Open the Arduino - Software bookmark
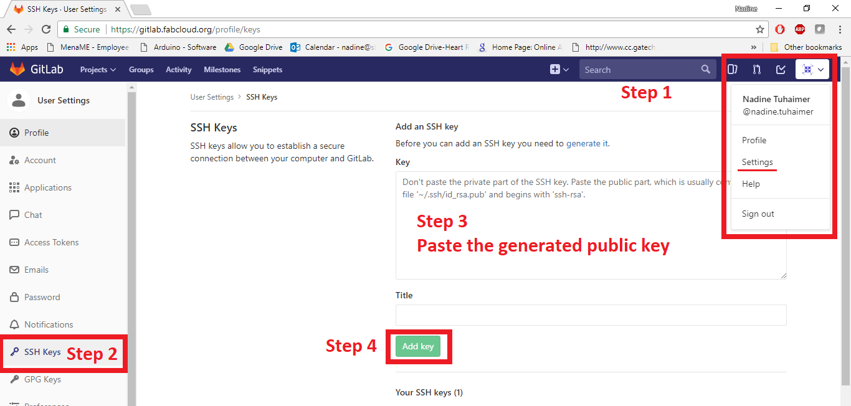The image size is (851, 406). [178, 47]
